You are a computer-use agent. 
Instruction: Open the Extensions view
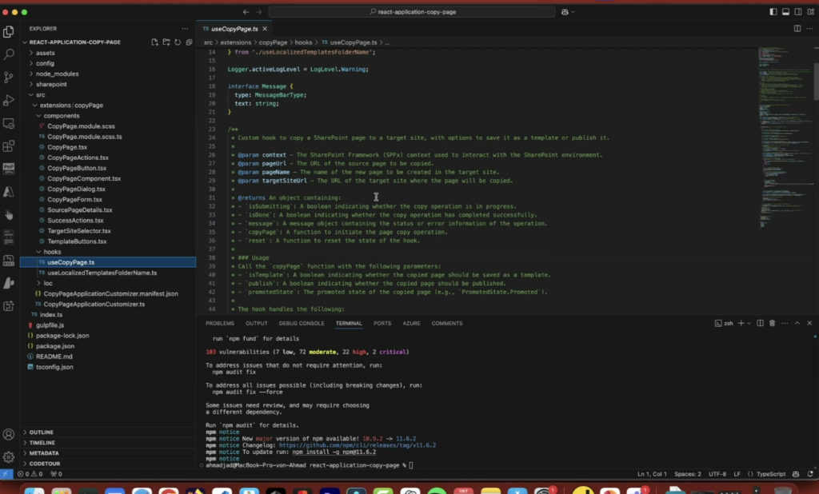click(x=9, y=146)
